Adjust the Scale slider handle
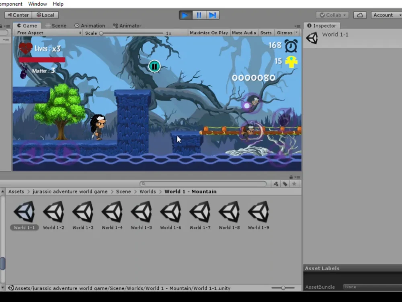This screenshot has height=302, width=402. (x=101, y=33)
